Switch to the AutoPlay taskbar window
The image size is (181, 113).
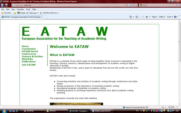[34, 111]
